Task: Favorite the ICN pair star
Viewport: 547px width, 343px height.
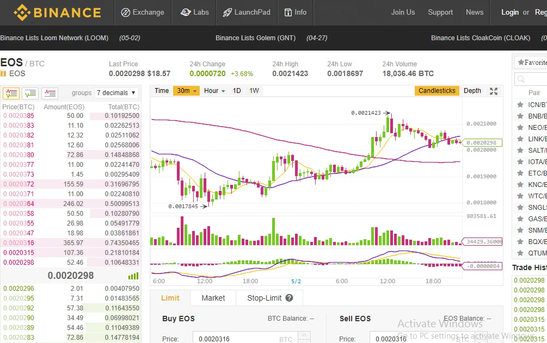Action: 520,104
